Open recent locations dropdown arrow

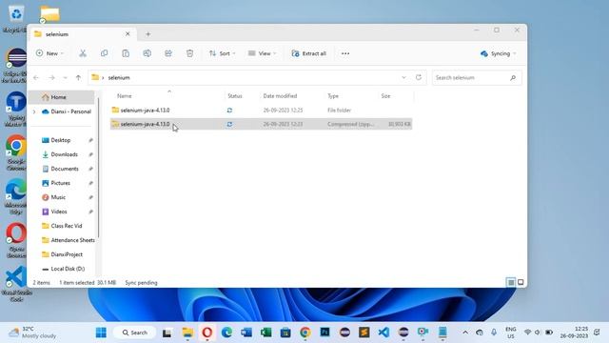click(x=65, y=78)
